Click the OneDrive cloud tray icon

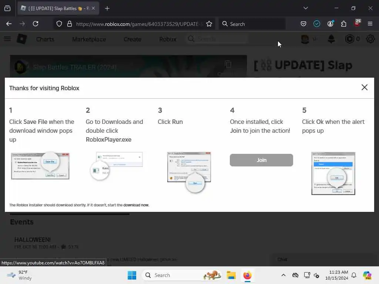(295, 275)
